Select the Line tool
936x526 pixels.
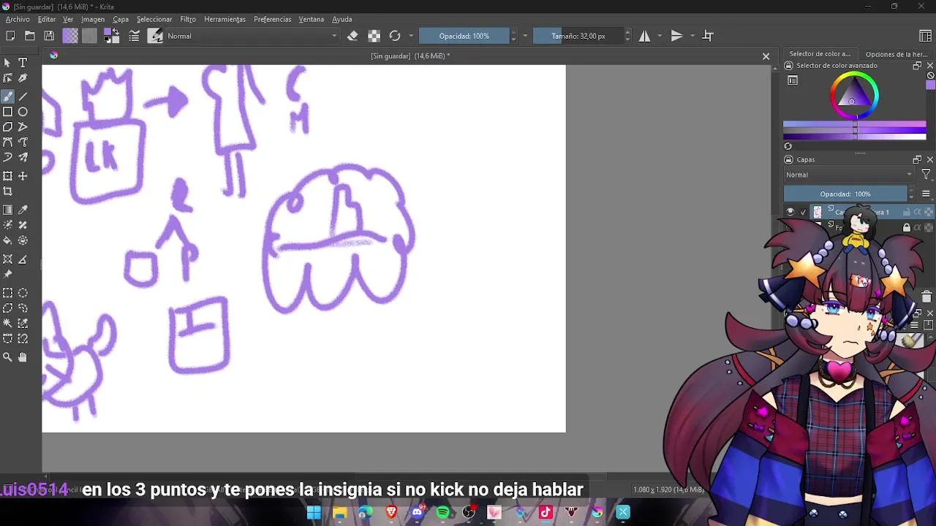coord(23,96)
